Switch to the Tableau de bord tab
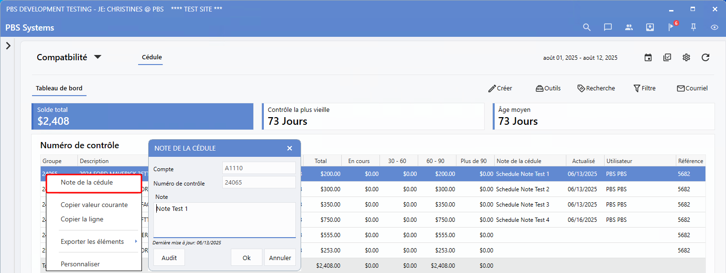The width and height of the screenshot is (726, 273). point(59,88)
